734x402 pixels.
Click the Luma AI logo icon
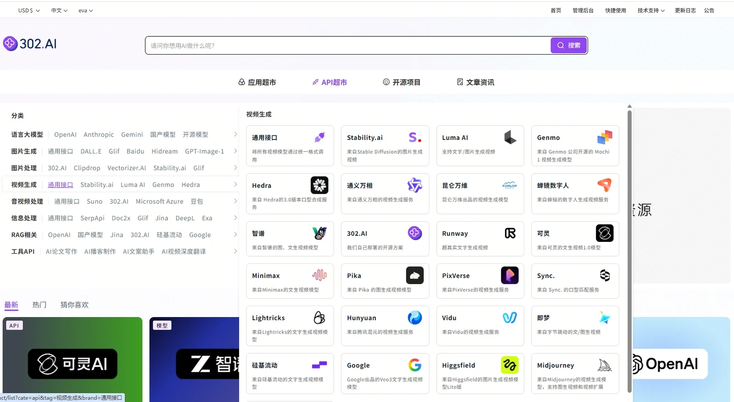pos(510,137)
